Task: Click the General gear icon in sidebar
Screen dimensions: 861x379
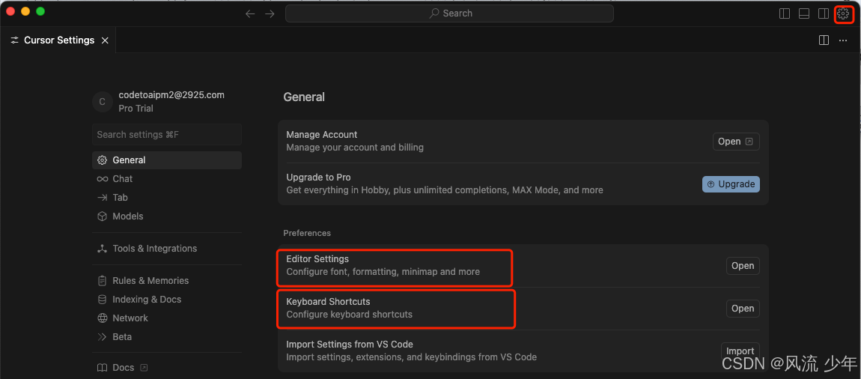Action: [x=102, y=160]
